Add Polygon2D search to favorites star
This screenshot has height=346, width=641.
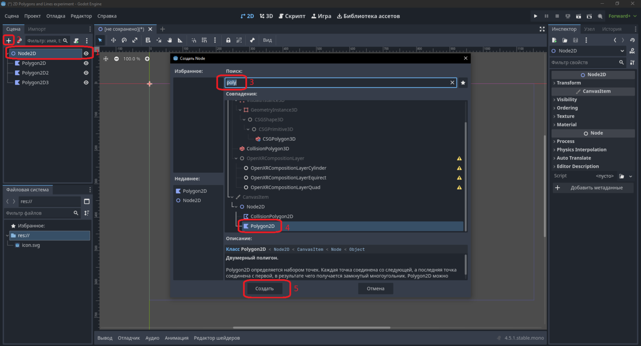(x=463, y=83)
